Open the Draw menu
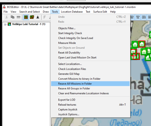Image resolution: width=151 pixels, height=126 pixels. click(x=46, y=12)
